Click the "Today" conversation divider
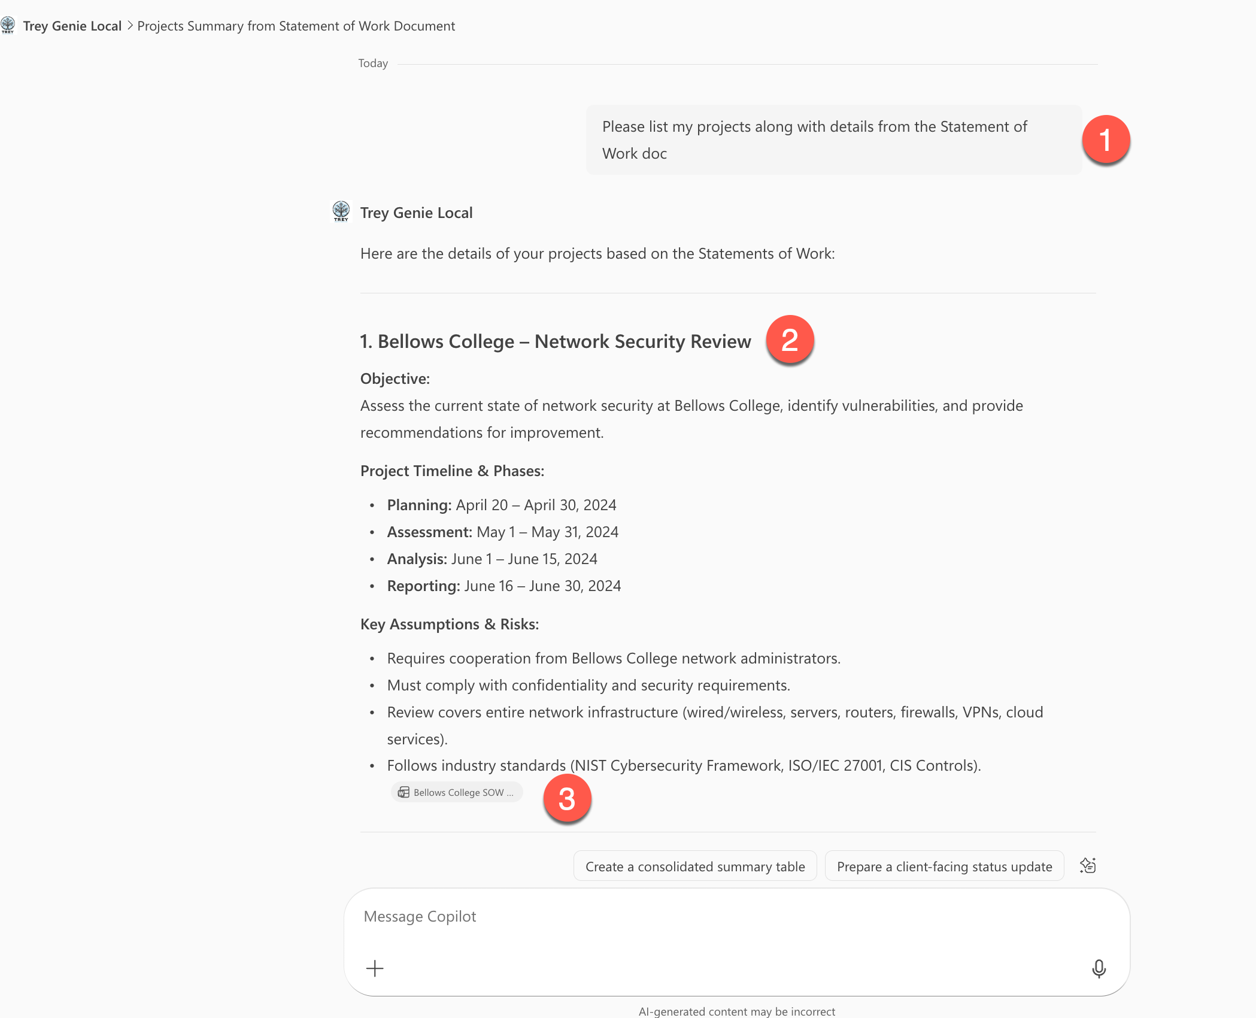The image size is (1256, 1018). click(372, 62)
